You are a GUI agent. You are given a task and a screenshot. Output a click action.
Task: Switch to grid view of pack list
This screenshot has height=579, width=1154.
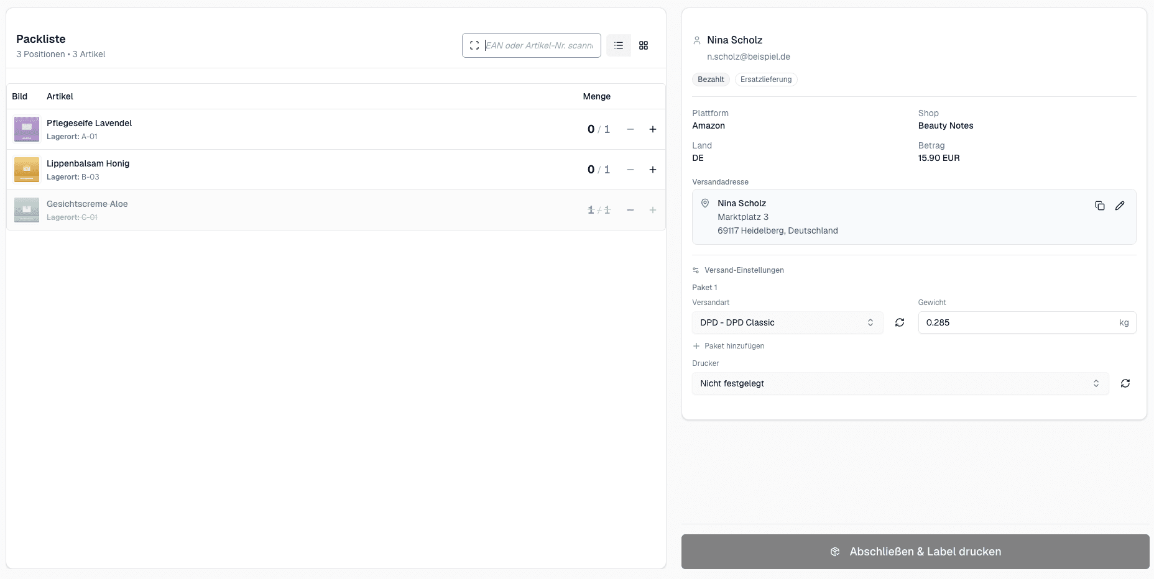pyautogui.click(x=644, y=45)
